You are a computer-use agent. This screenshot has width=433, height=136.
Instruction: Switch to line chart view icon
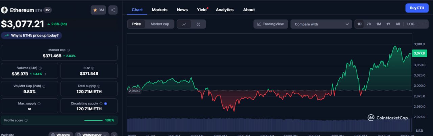184,24
